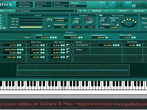147x110 pixels.
Task: Click the hexagon steppers beside Transpose 0.000
Action: click(x=116, y=45)
